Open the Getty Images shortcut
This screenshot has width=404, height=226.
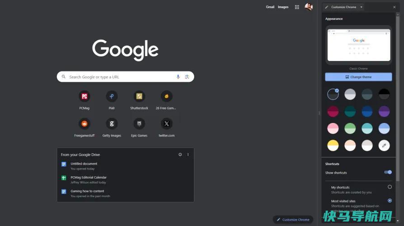pos(112,127)
